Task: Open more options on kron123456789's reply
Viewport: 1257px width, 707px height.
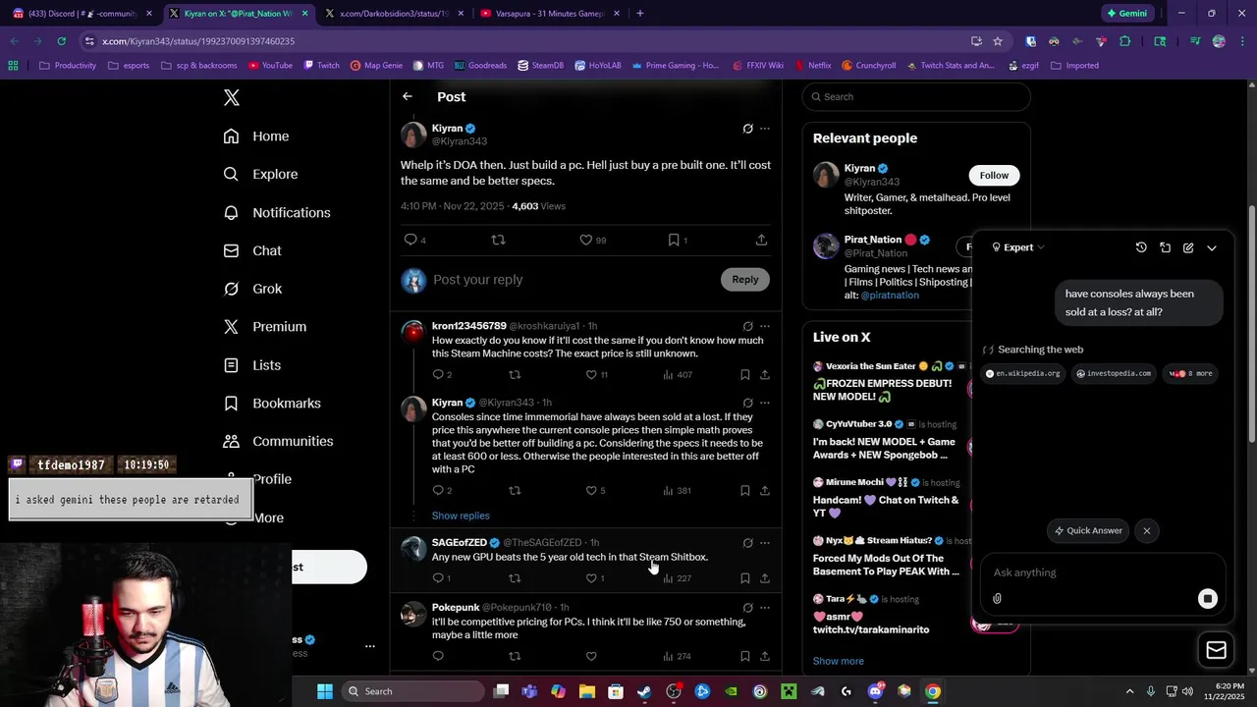Action: pyautogui.click(x=765, y=326)
